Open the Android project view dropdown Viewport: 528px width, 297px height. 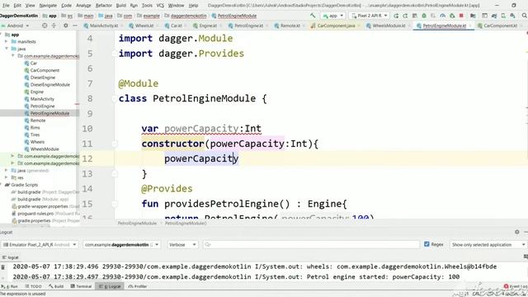tap(16, 26)
